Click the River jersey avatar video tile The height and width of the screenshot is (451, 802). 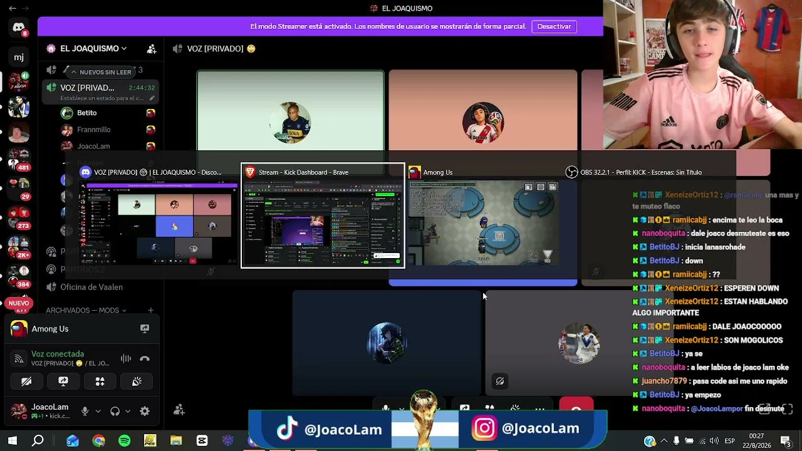pos(483,122)
